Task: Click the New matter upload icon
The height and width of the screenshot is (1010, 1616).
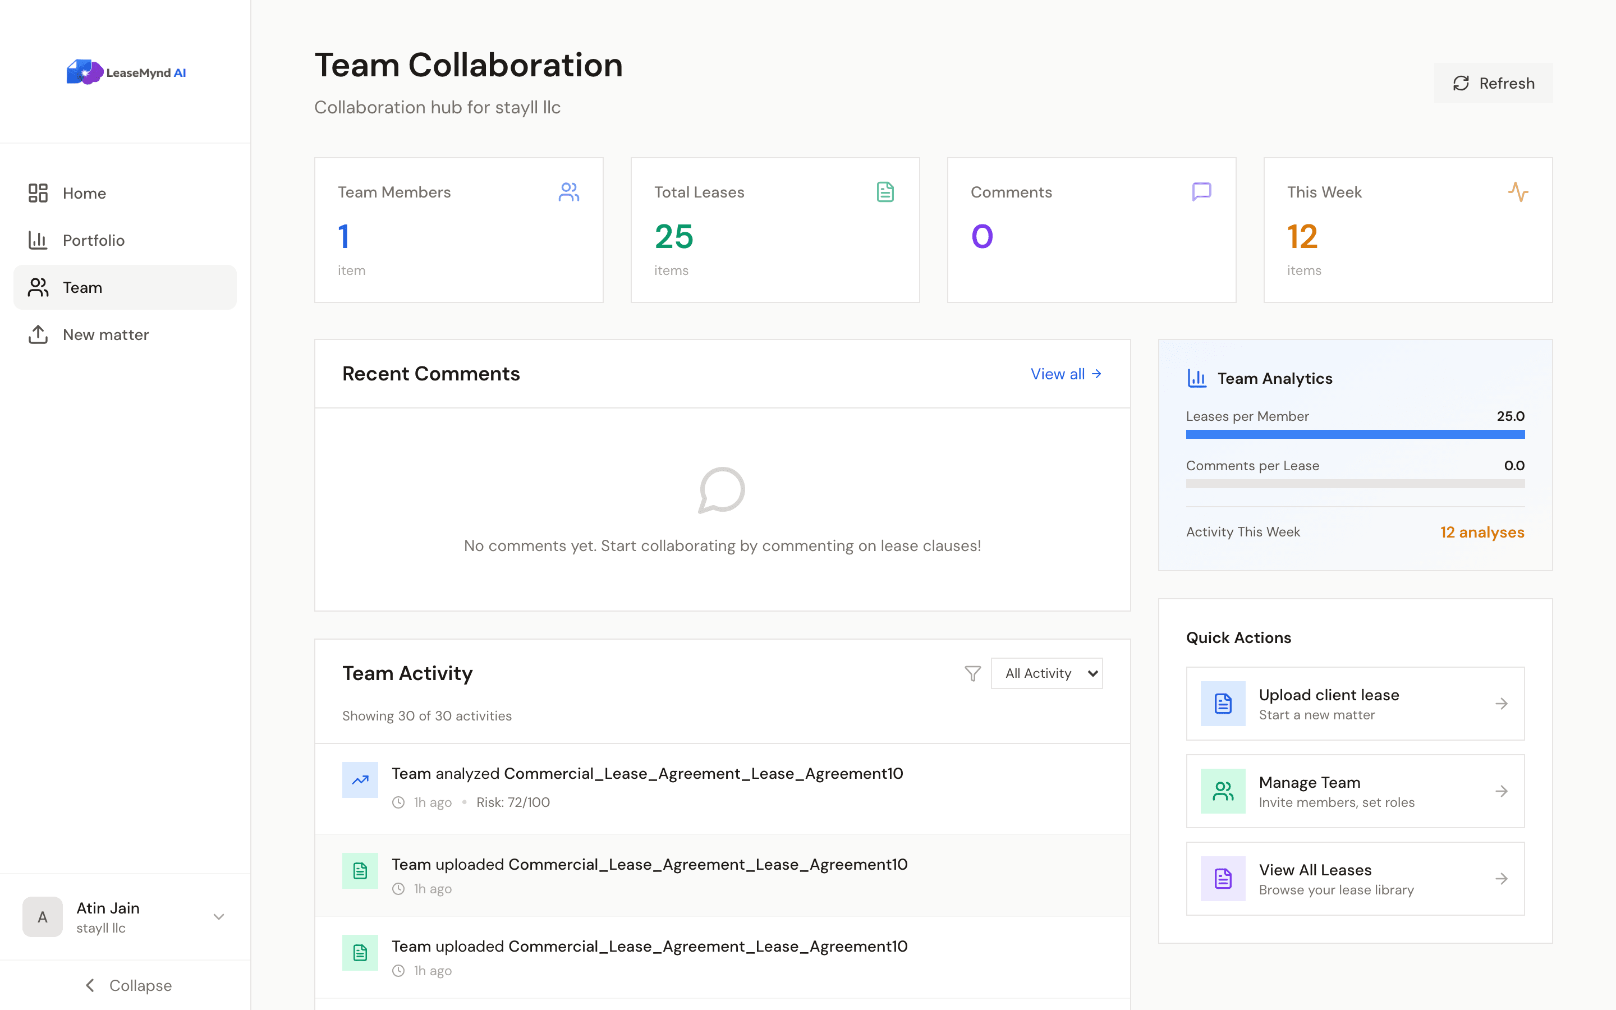Action: click(38, 334)
